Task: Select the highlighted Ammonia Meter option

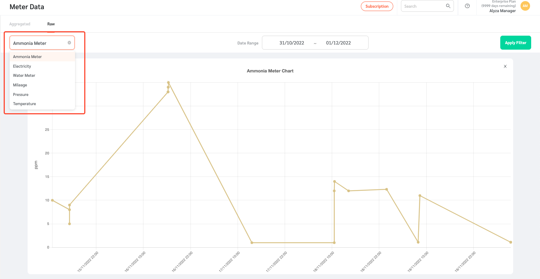Action: point(28,57)
